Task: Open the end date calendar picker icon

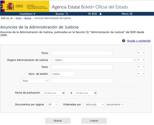Action: 95,93
